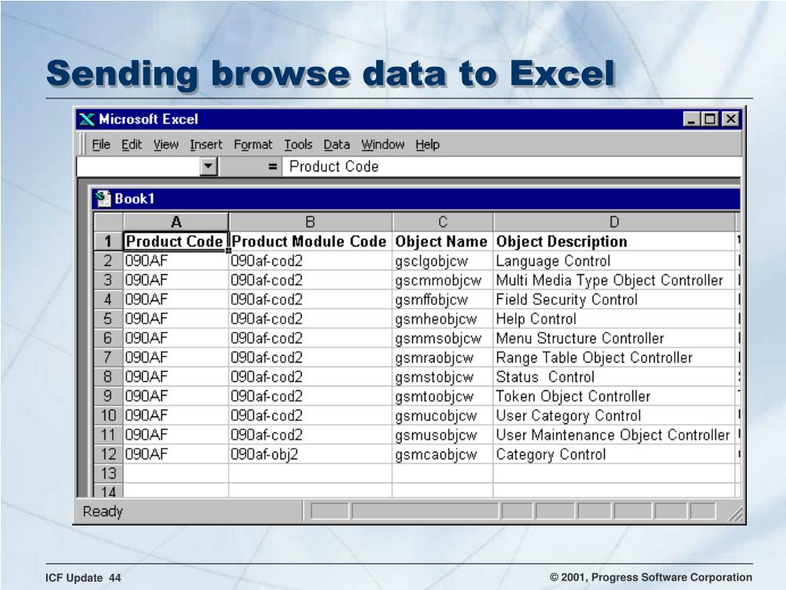Select cell containing gsmcaobjcw
The image size is (786, 590).
click(x=443, y=454)
